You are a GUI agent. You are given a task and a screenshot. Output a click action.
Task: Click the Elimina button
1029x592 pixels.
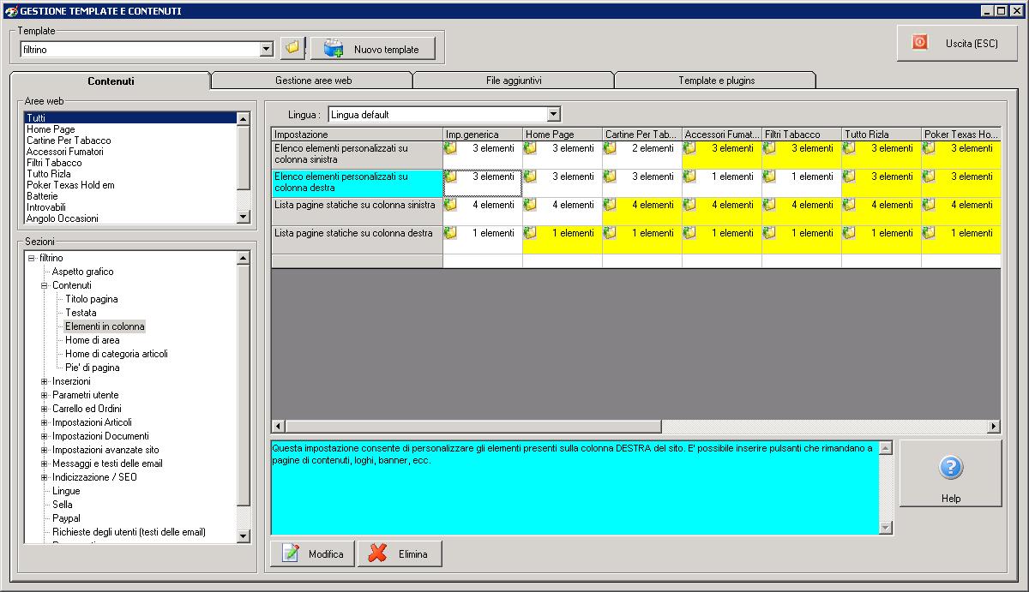[x=399, y=554]
